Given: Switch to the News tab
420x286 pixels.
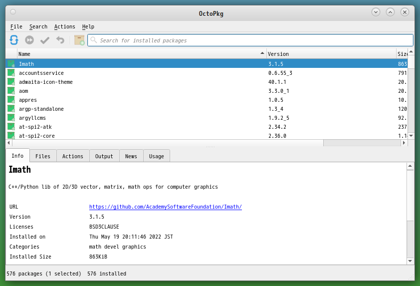Looking at the screenshot, I should click(131, 156).
